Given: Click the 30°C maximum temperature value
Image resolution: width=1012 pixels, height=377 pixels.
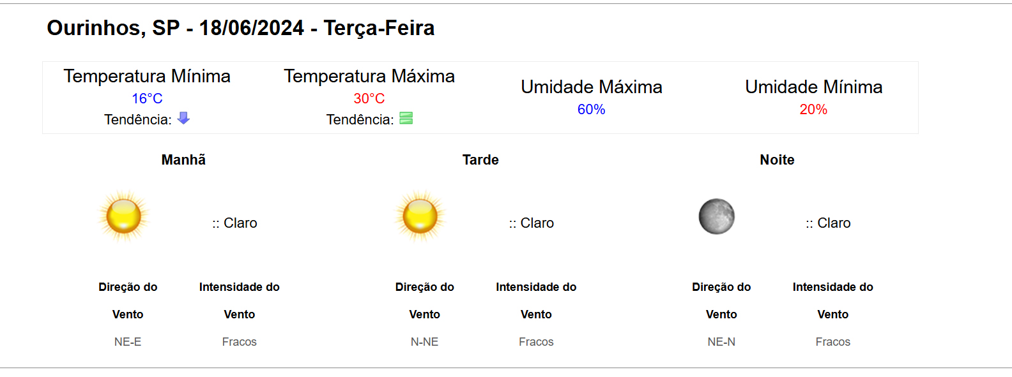Looking at the screenshot, I should (369, 99).
